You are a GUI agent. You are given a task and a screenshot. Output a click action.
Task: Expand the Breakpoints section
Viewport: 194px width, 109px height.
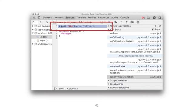(109, 84)
